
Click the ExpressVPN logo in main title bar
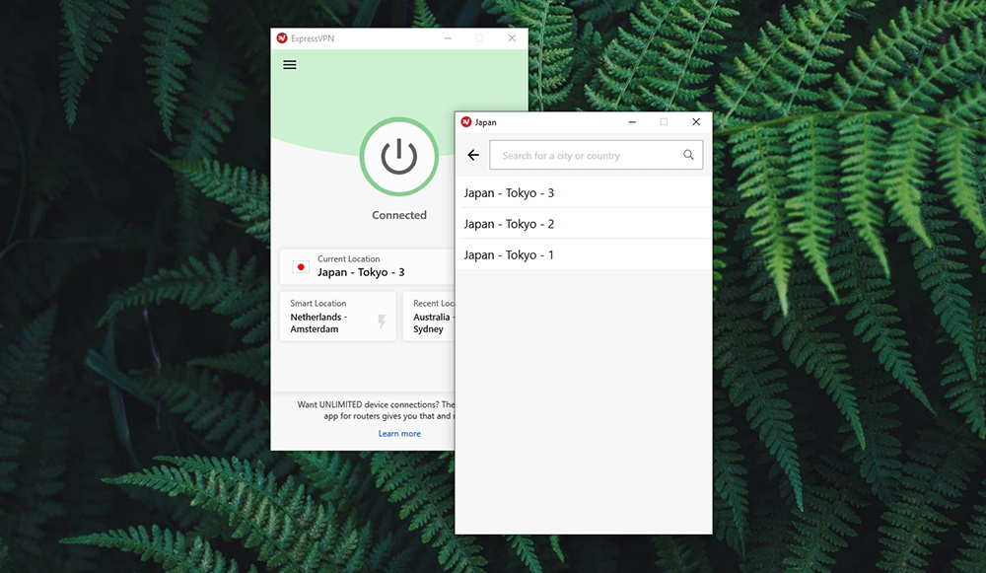282,38
